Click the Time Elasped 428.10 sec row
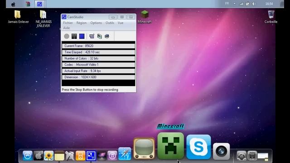Viewport: 290px width, 163px height. pyautogui.click(x=98, y=52)
